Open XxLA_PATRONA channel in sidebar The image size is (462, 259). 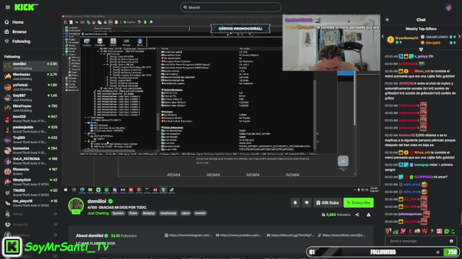31,161
